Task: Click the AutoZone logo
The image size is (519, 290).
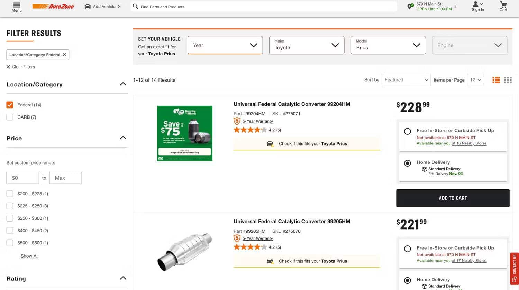Action: pyautogui.click(x=53, y=6)
